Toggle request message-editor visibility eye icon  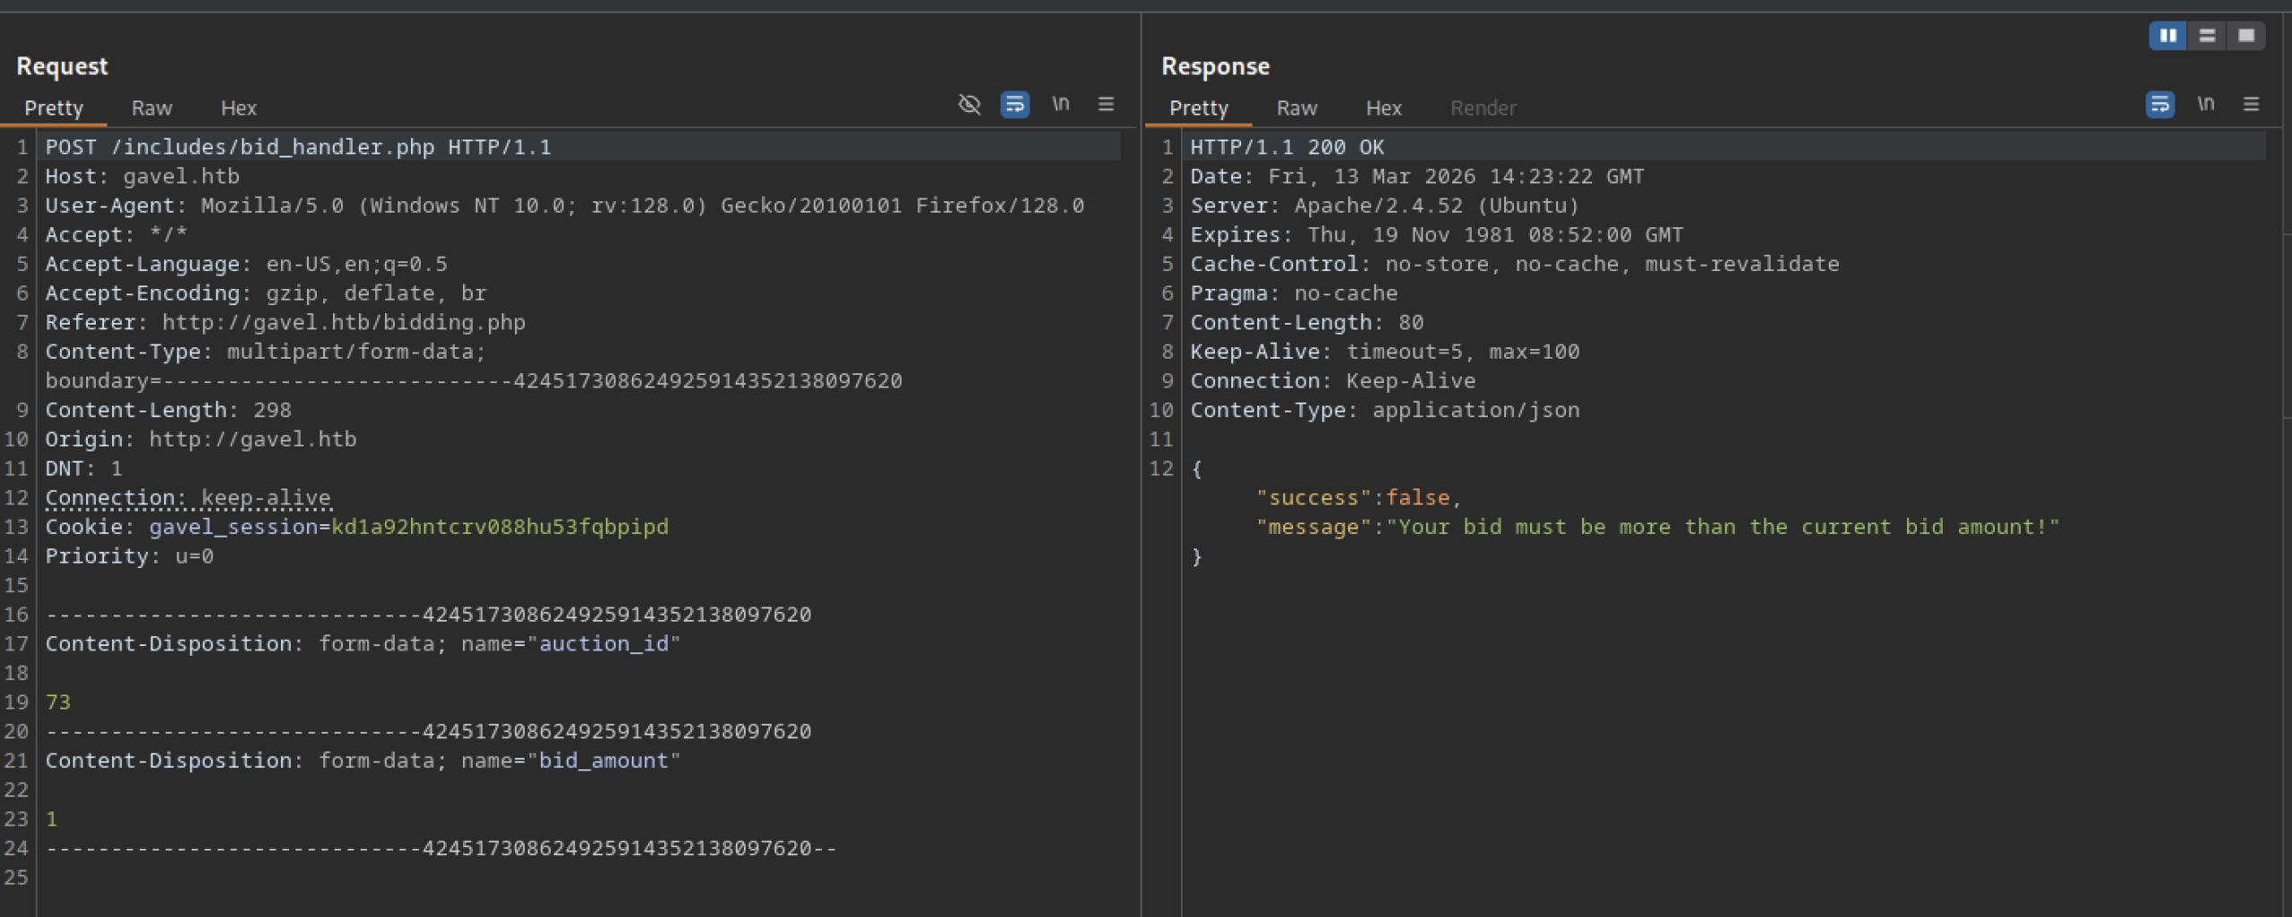tap(969, 105)
